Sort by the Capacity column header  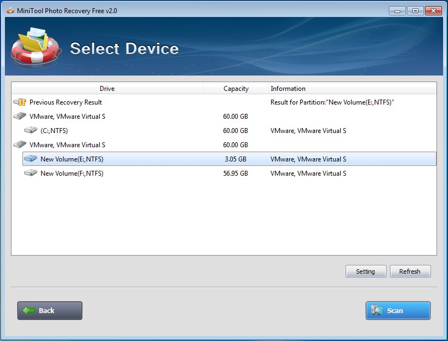point(236,89)
